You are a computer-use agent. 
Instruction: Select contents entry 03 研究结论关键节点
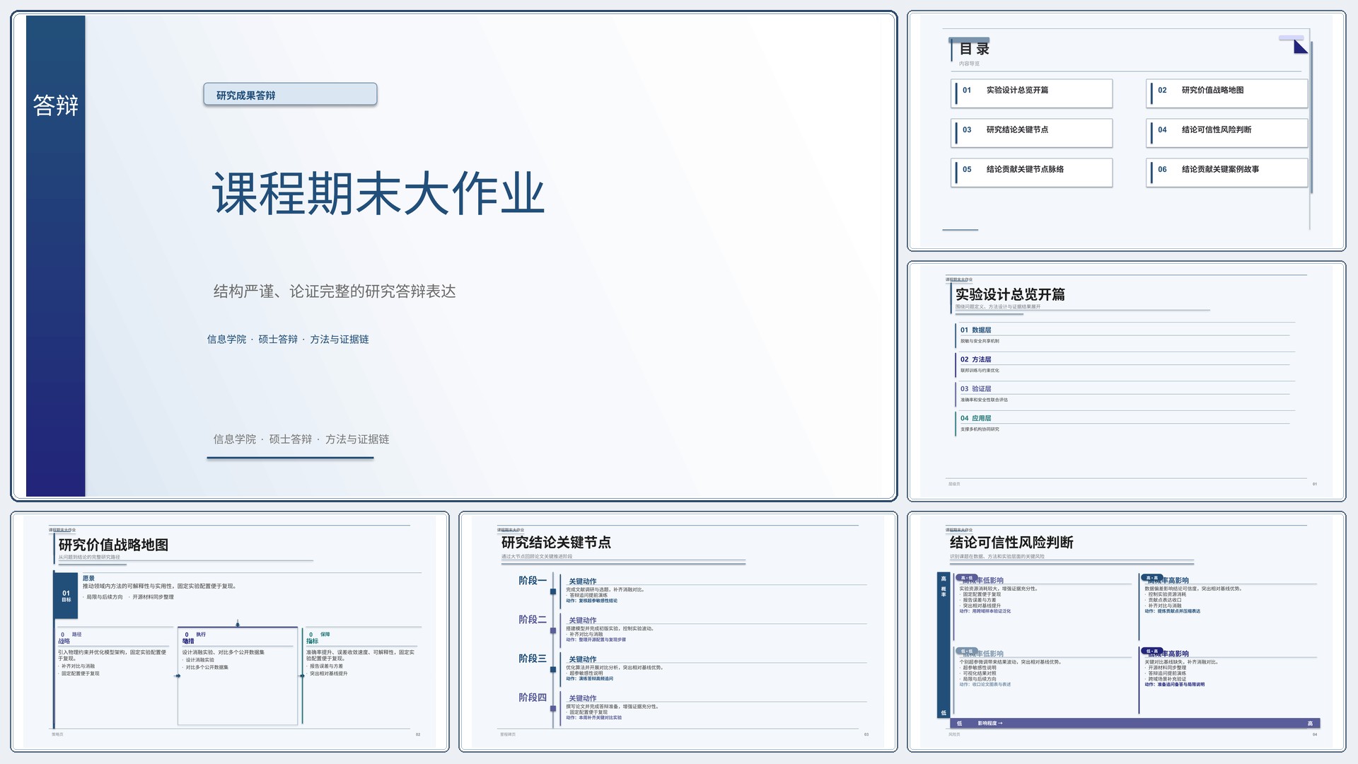tap(1032, 133)
